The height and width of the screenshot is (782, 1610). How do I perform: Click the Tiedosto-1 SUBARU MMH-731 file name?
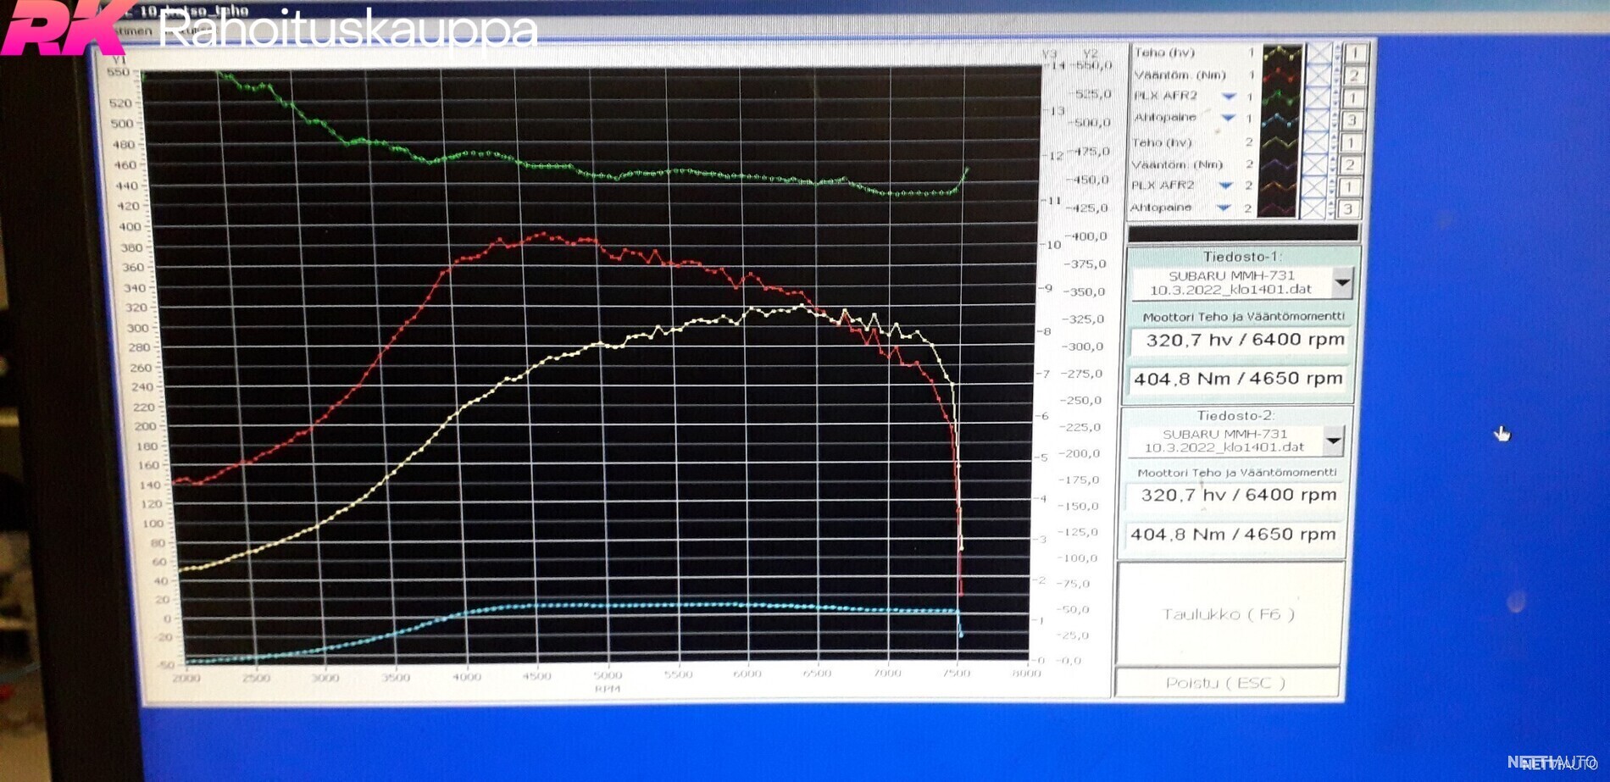[1231, 282]
